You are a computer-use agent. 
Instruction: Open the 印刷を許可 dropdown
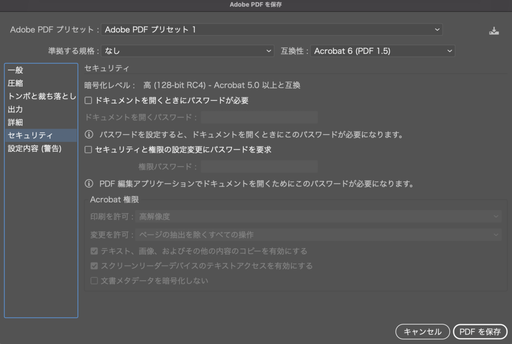tap(318, 216)
